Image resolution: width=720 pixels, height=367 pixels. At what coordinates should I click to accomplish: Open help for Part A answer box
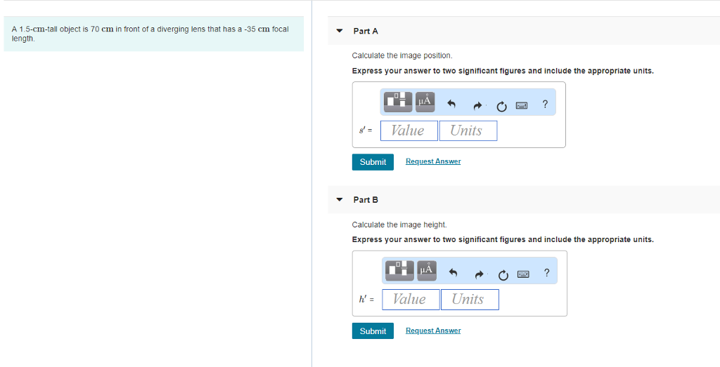point(545,105)
